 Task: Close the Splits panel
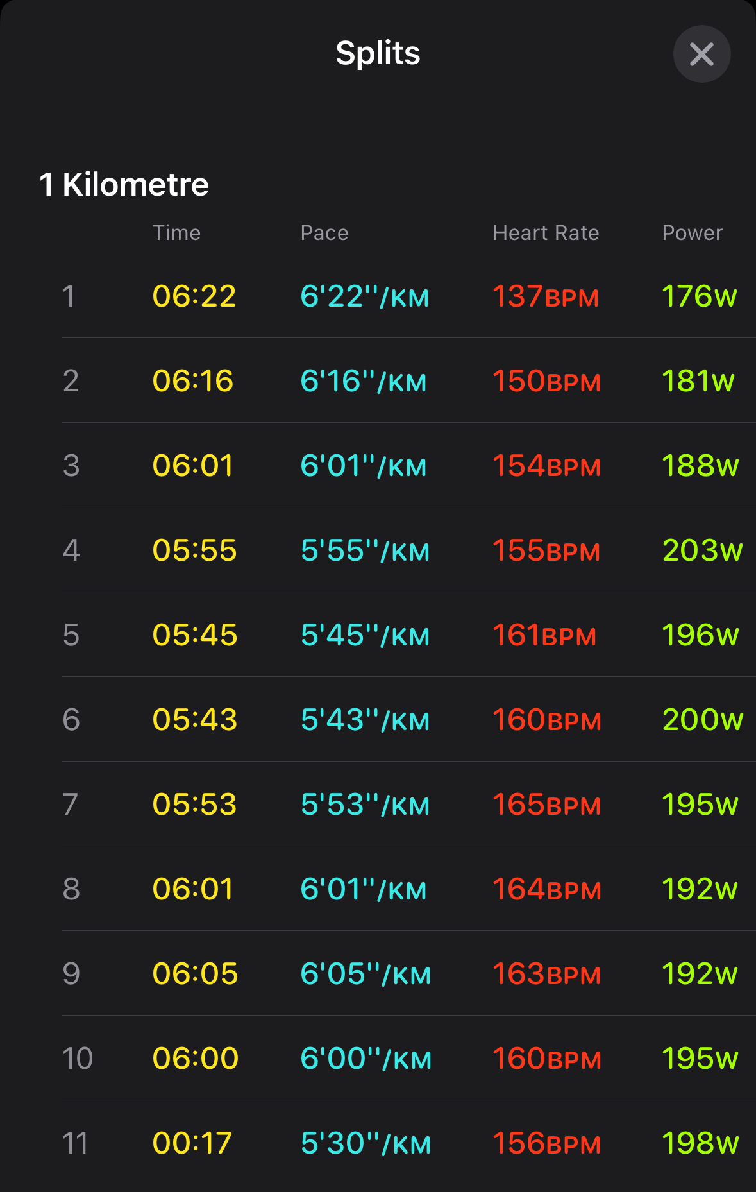coord(701,54)
